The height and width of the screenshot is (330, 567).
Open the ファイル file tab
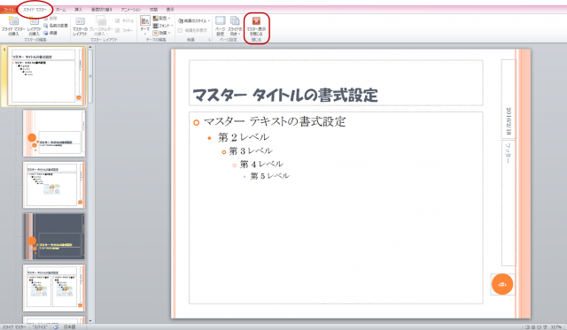8,10
